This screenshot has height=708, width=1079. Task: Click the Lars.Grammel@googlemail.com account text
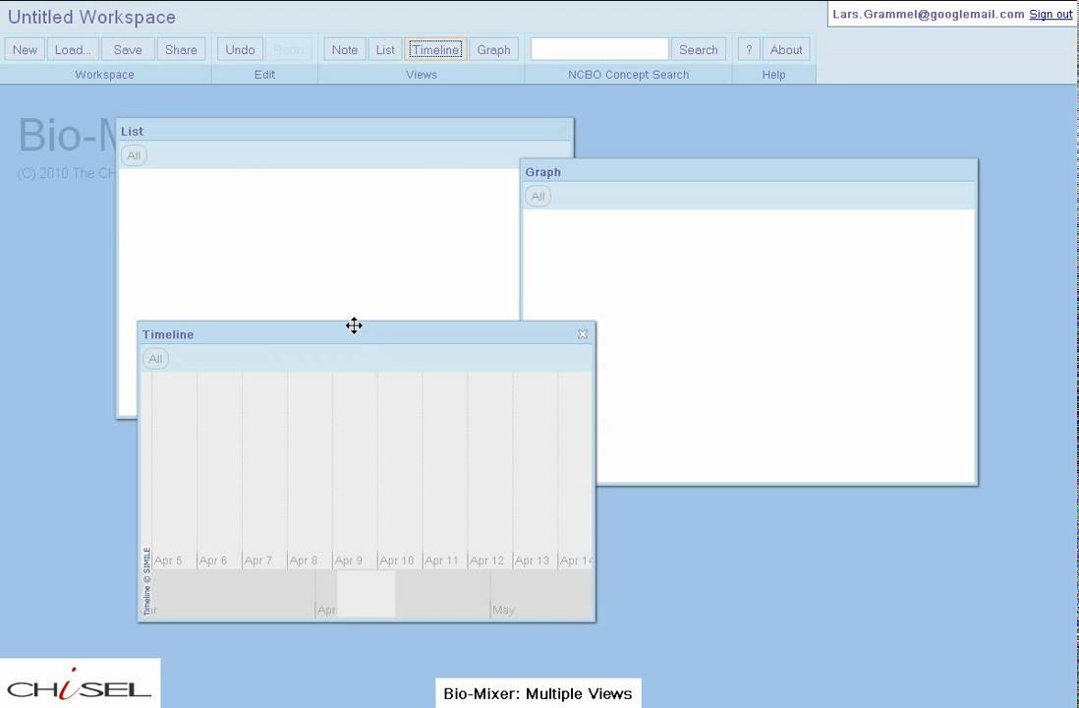point(929,15)
